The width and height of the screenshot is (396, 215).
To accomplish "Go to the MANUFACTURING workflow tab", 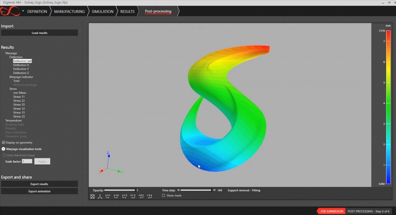I will pos(69,11).
